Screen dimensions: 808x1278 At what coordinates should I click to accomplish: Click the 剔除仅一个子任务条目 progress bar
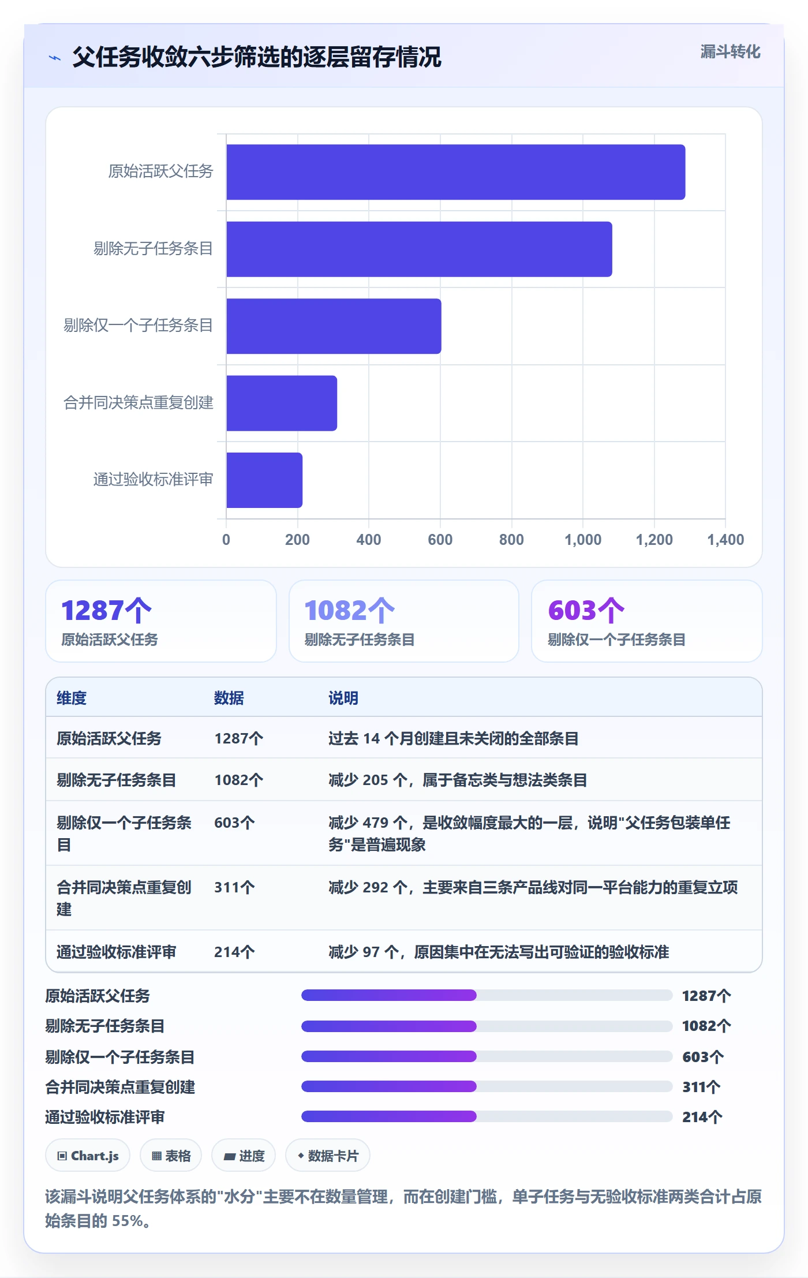pyautogui.click(x=487, y=1056)
